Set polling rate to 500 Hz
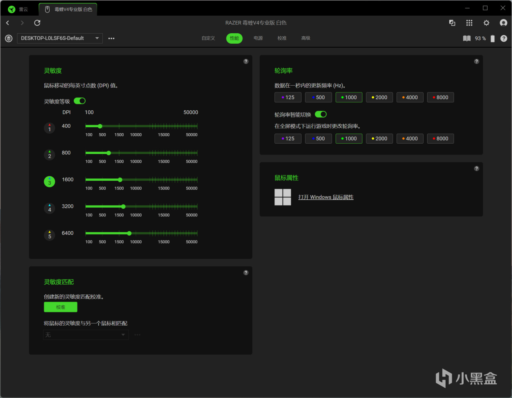Viewport: 512px width, 398px height. (318, 97)
